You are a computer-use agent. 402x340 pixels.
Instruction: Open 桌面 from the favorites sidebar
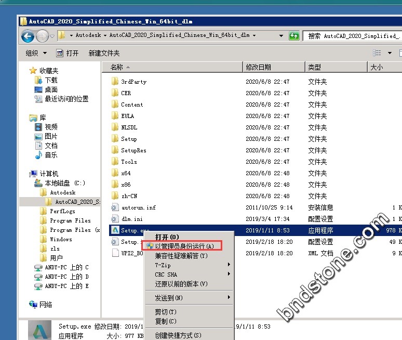tap(51, 89)
